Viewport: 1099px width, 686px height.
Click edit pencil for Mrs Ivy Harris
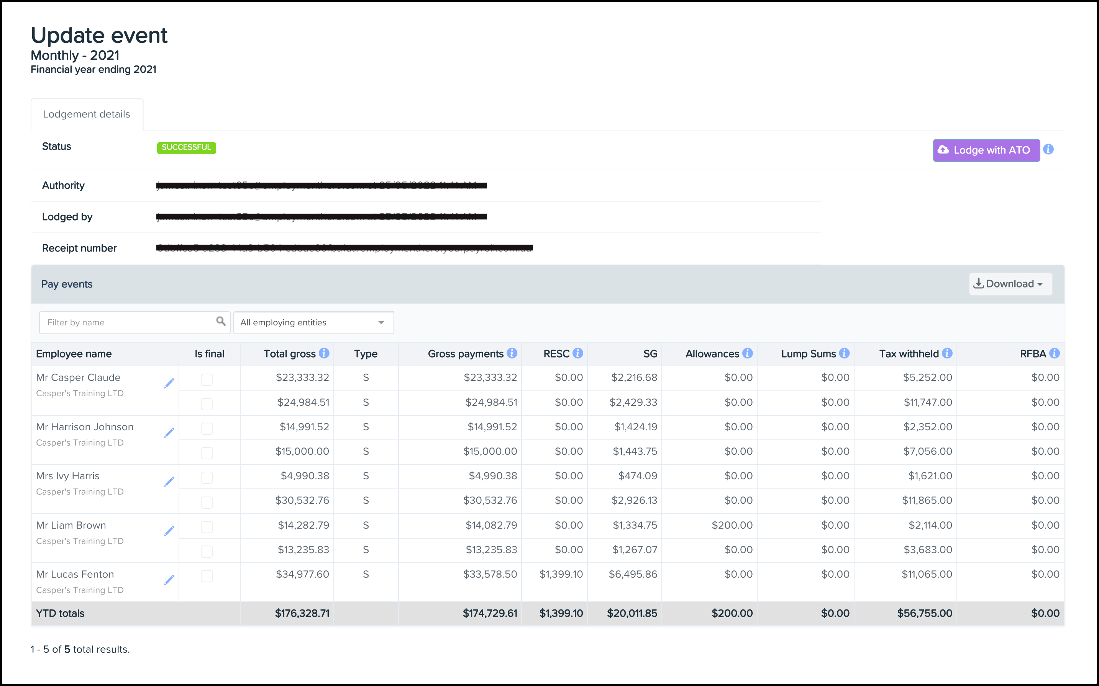(169, 482)
